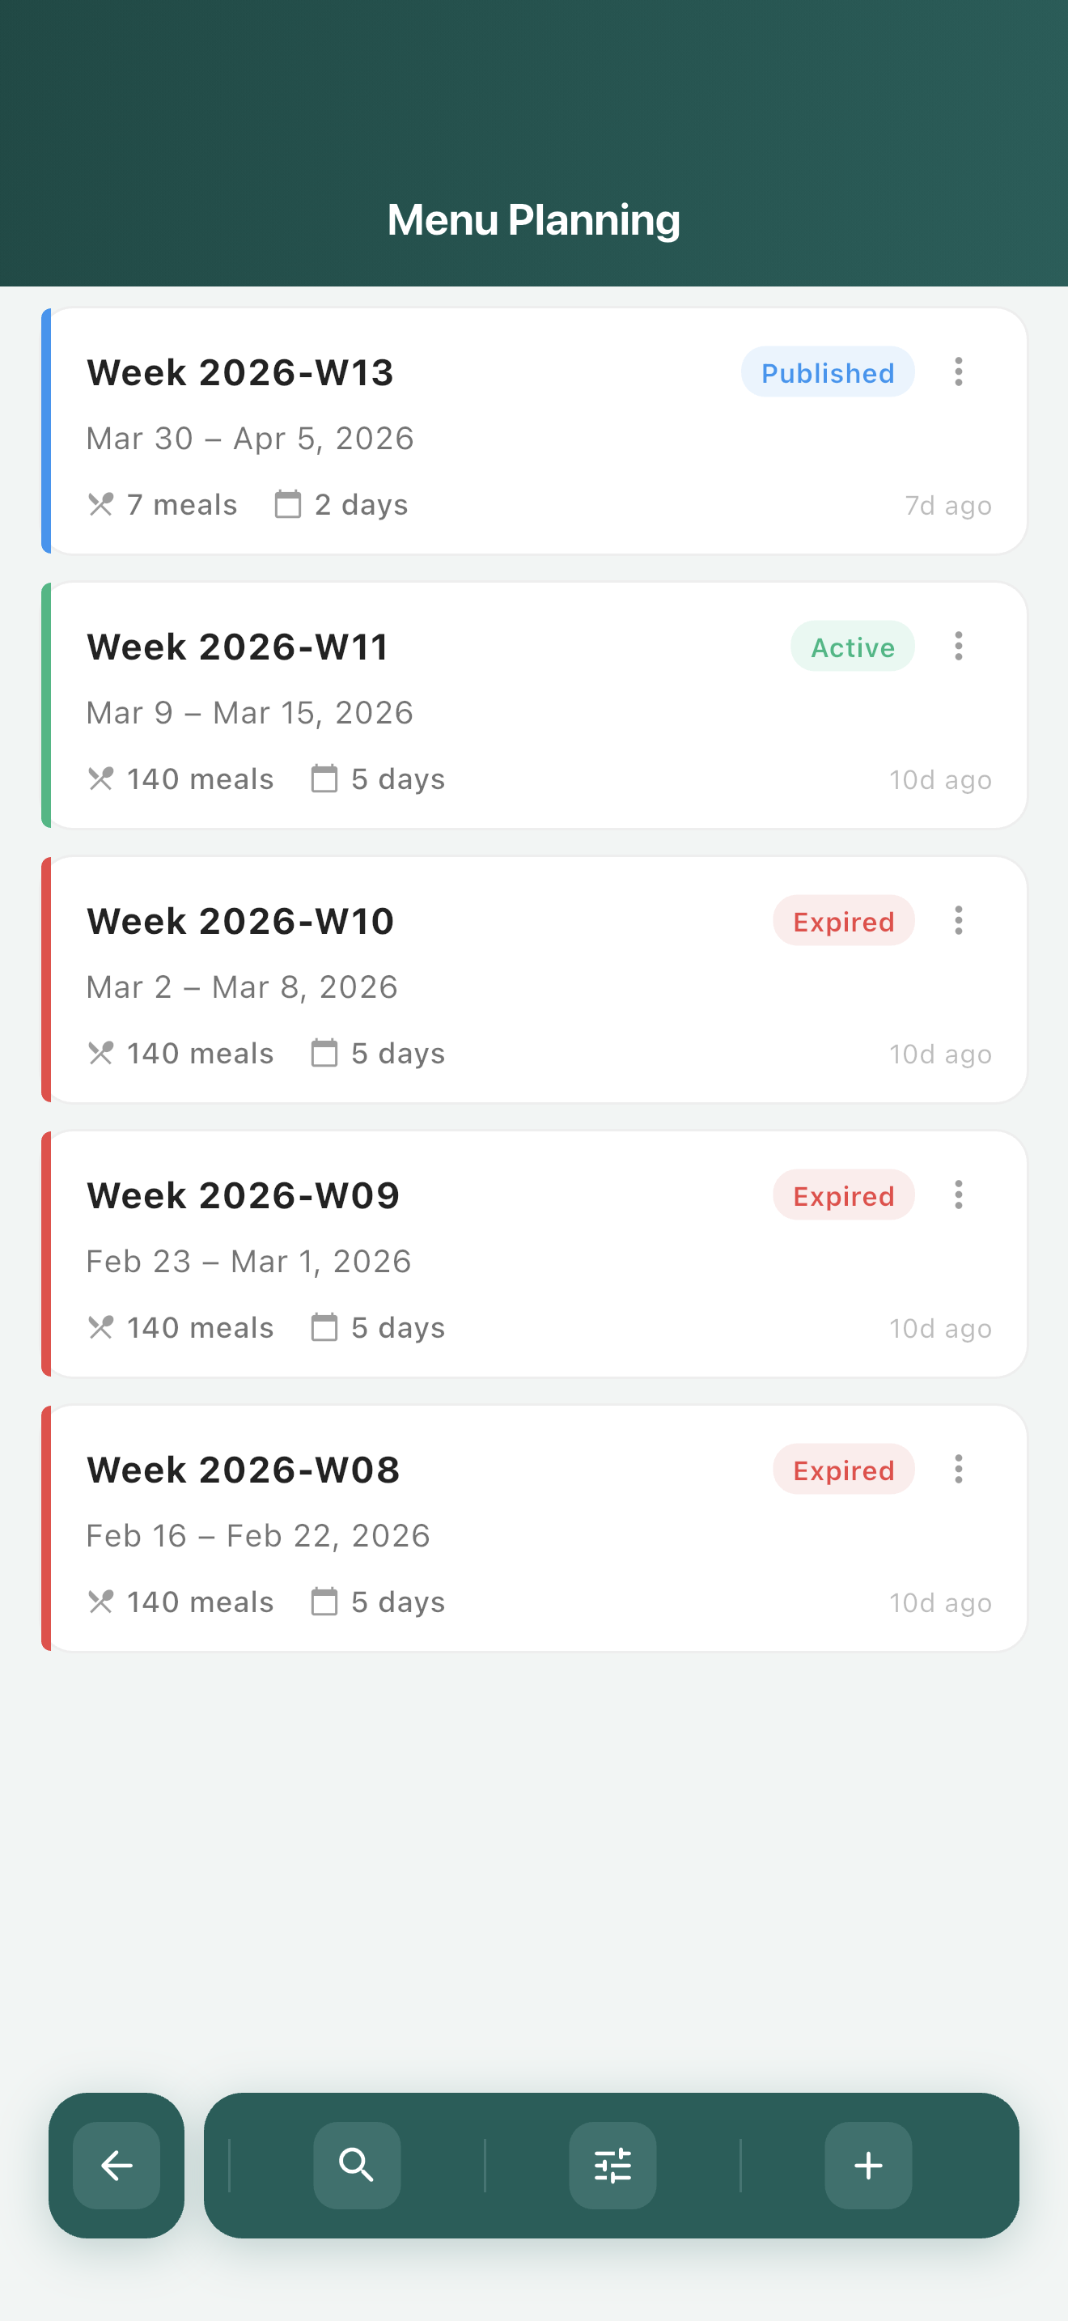This screenshot has height=2321, width=1068.
Task: Tap the back arrow button
Action: pyautogui.click(x=117, y=2164)
